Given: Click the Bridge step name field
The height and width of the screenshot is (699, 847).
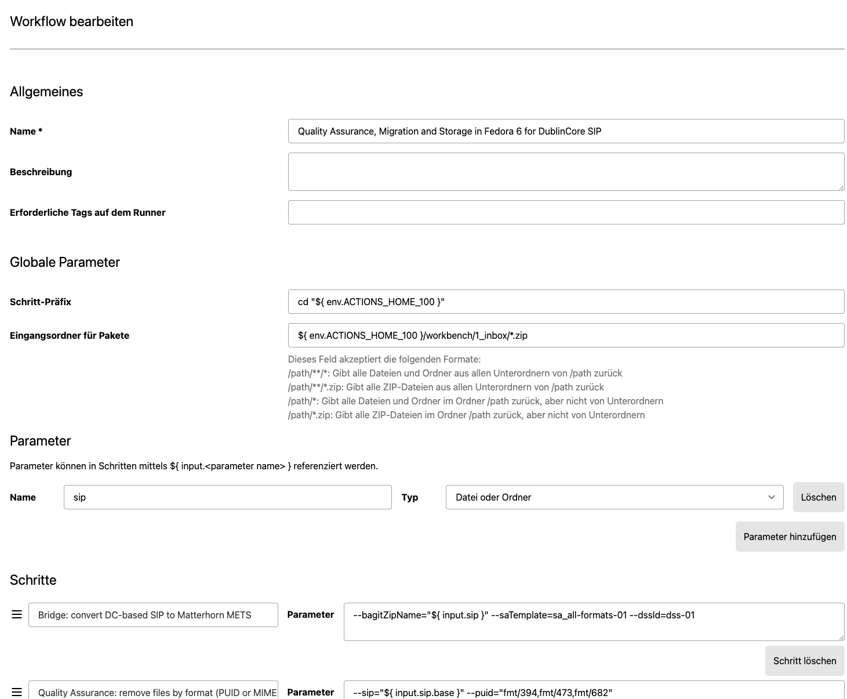Looking at the screenshot, I should [x=153, y=615].
